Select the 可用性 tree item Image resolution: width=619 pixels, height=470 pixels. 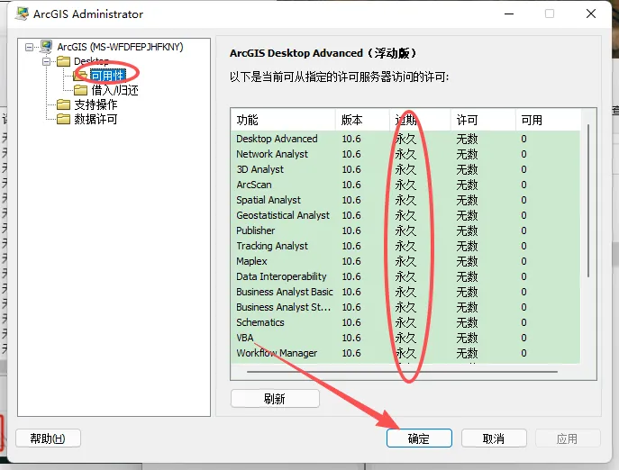point(108,76)
